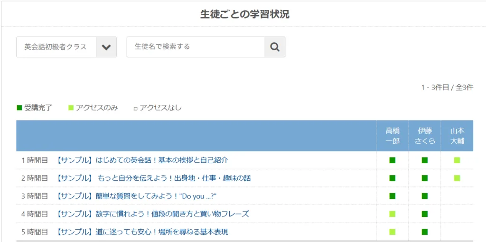Click 山本大輔's access-only status for lesson 1
The image size is (486, 242).
[457, 160]
